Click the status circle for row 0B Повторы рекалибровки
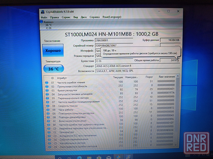The image size is (213, 159). click(48, 117)
